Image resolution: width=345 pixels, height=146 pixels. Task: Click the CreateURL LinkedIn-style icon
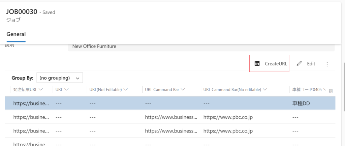(x=257, y=63)
